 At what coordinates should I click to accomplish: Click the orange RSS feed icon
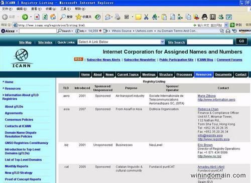point(79,59)
